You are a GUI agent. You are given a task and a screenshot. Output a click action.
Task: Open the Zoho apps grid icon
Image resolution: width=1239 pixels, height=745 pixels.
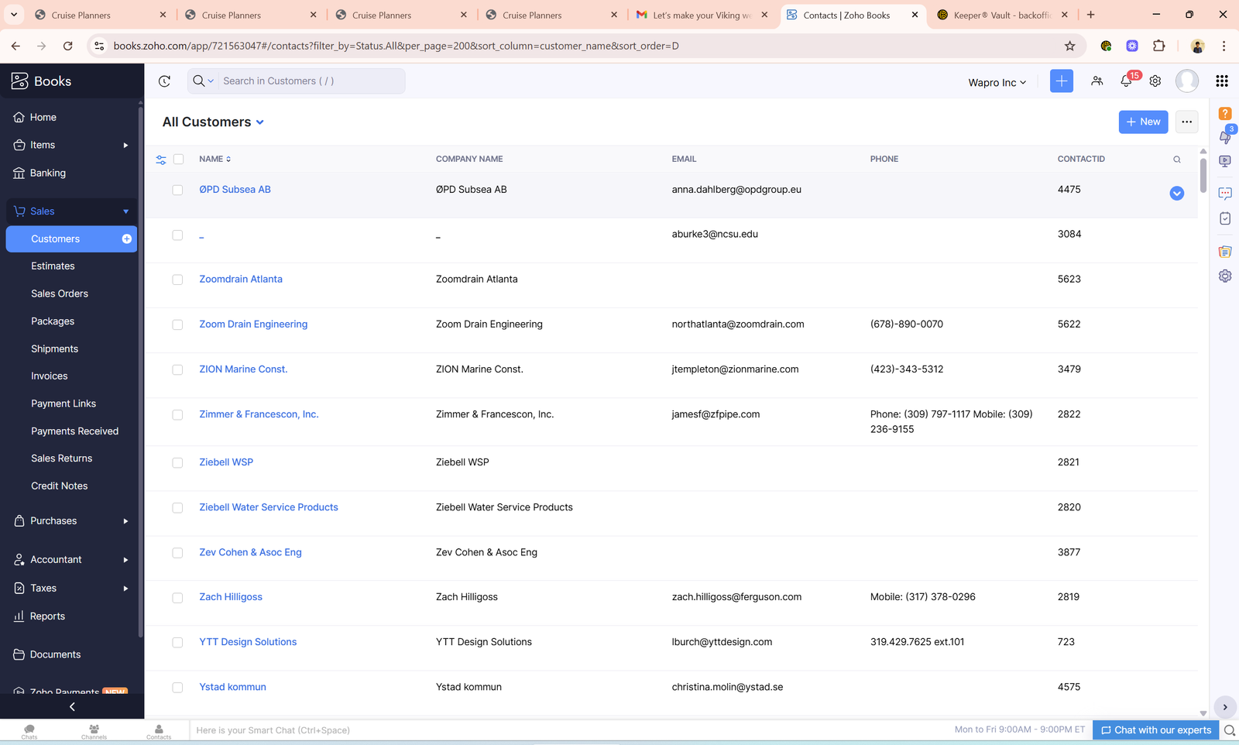(1222, 81)
